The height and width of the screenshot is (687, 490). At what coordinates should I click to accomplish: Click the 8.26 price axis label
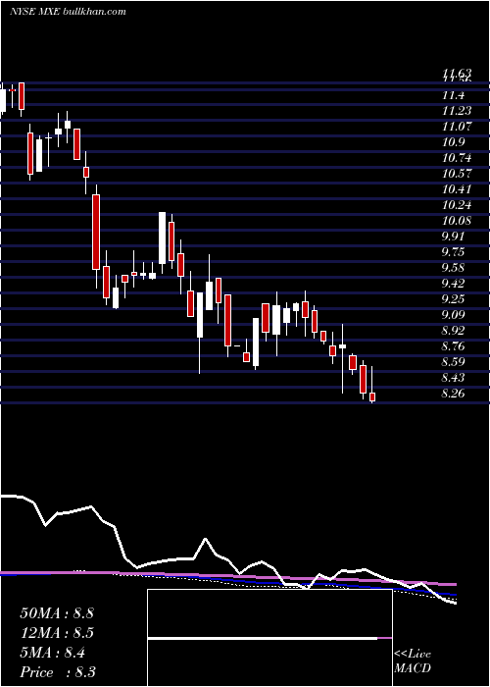coord(453,394)
